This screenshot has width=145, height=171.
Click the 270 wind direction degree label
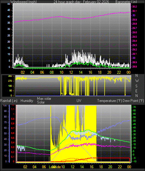tap(10, 81)
